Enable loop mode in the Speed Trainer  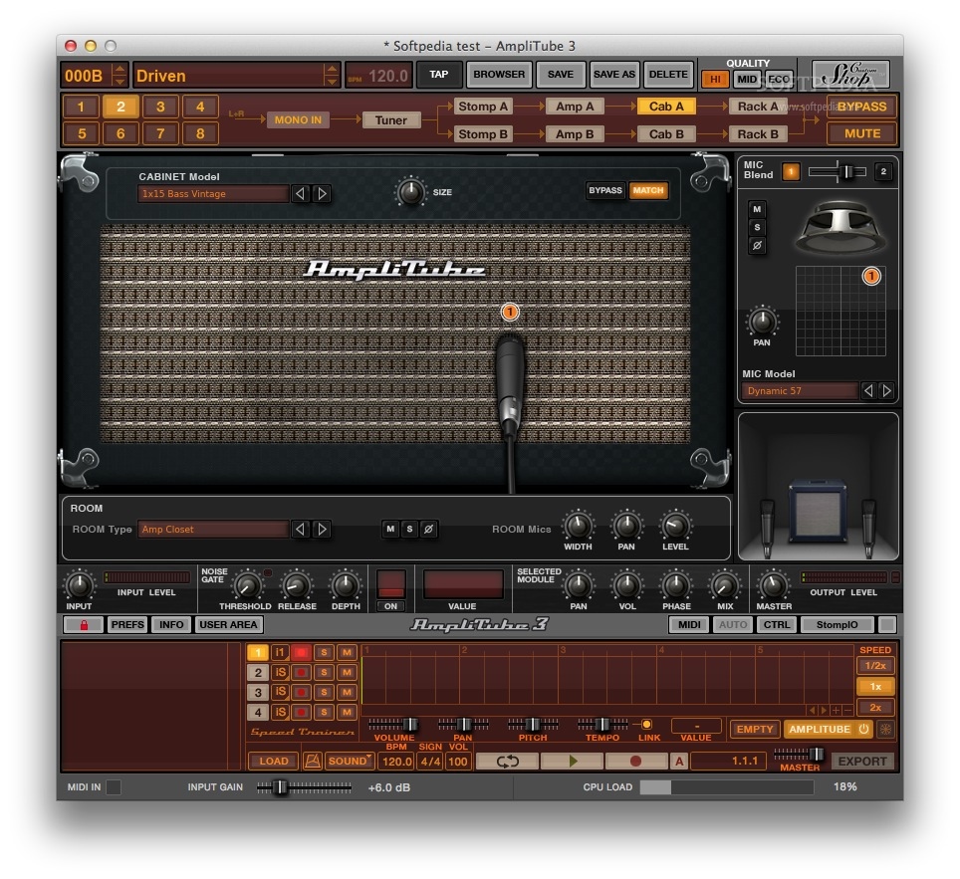point(506,761)
